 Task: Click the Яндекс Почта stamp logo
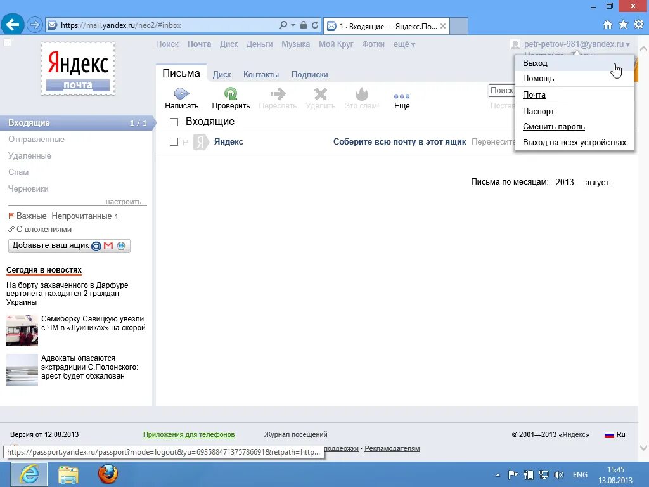click(x=78, y=68)
